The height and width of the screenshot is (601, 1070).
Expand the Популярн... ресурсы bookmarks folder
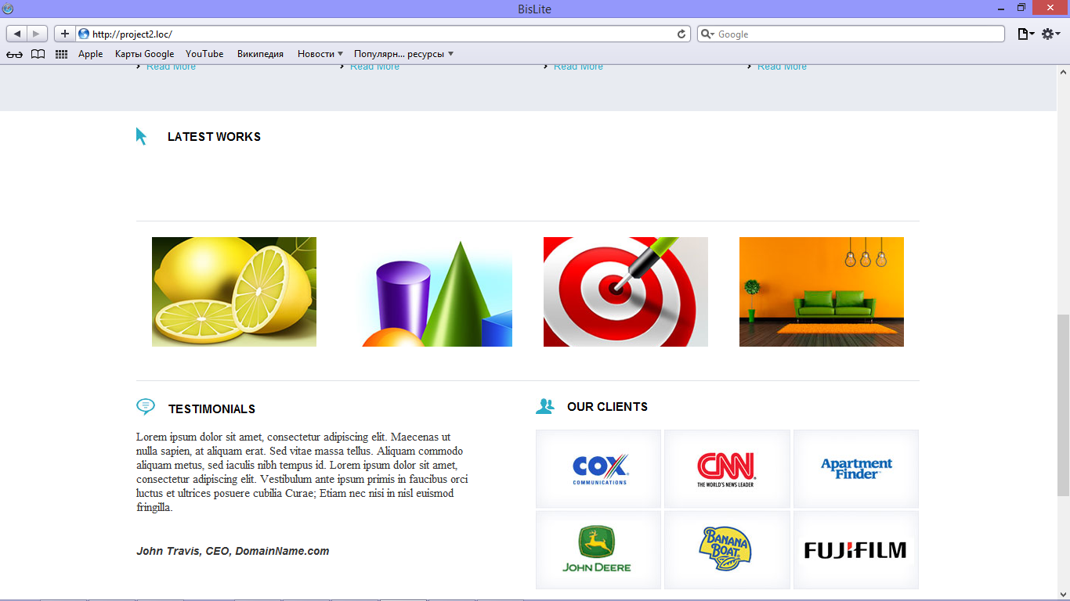(403, 54)
